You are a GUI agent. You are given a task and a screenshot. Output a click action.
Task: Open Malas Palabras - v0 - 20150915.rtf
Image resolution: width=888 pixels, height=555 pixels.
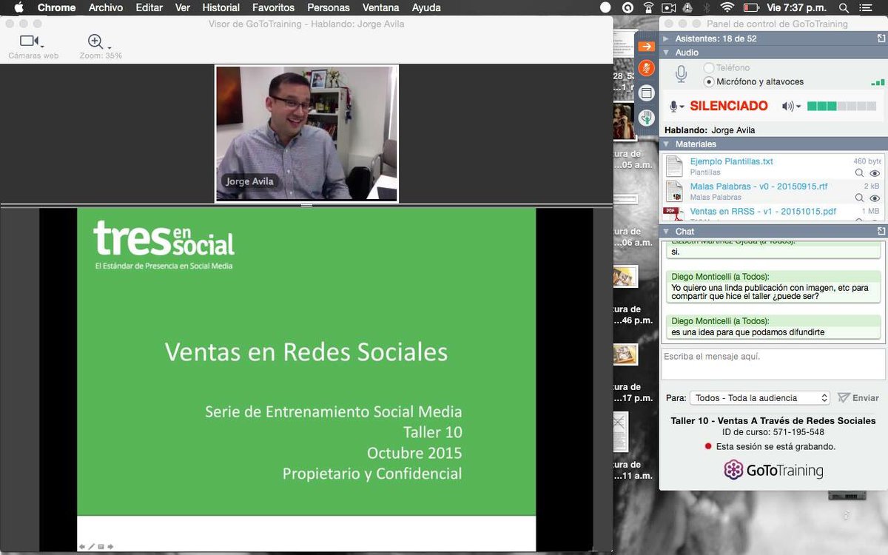click(x=758, y=186)
